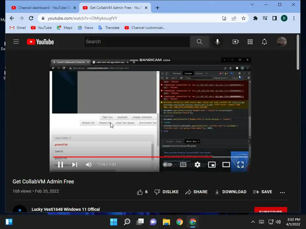
Task: Click the YouTube page vertical scrollbar
Action: tap(298, 52)
